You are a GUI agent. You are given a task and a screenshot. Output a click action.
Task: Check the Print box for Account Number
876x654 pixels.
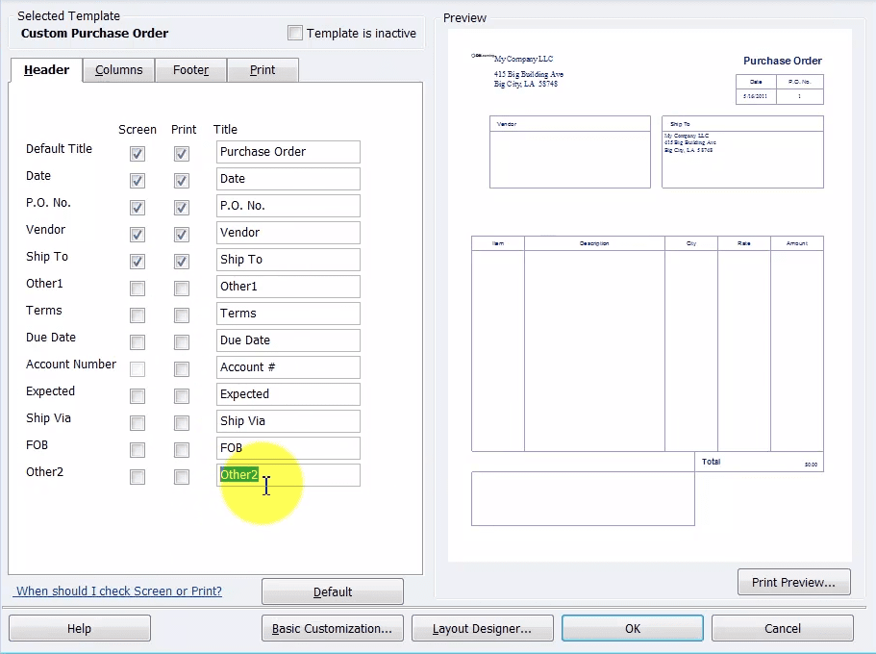pyautogui.click(x=182, y=369)
